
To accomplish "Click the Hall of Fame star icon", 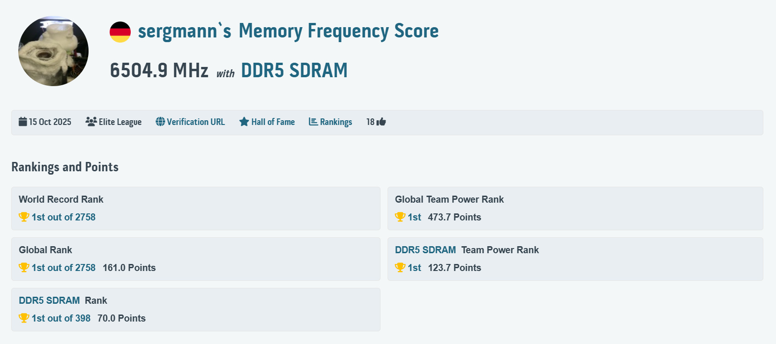I will point(244,122).
